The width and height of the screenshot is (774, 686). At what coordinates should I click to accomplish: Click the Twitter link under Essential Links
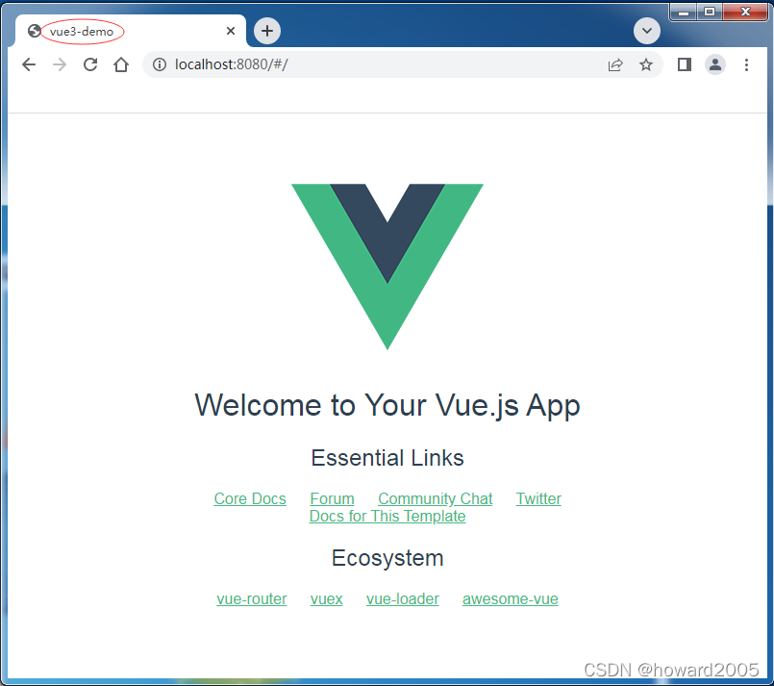(537, 498)
